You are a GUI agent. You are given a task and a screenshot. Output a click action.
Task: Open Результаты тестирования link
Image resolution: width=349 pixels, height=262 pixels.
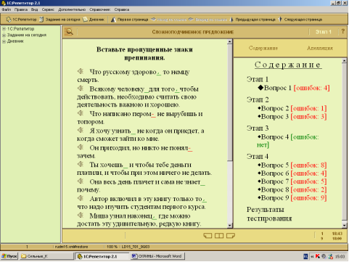click(269, 214)
